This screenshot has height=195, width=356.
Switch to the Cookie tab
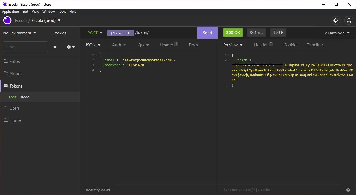coord(290,45)
